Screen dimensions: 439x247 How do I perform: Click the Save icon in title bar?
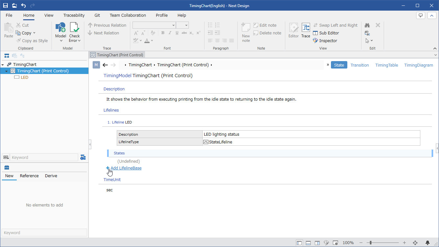(x=5, y=5)
